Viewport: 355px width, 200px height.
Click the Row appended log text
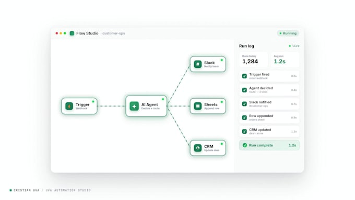coord(261,116)
